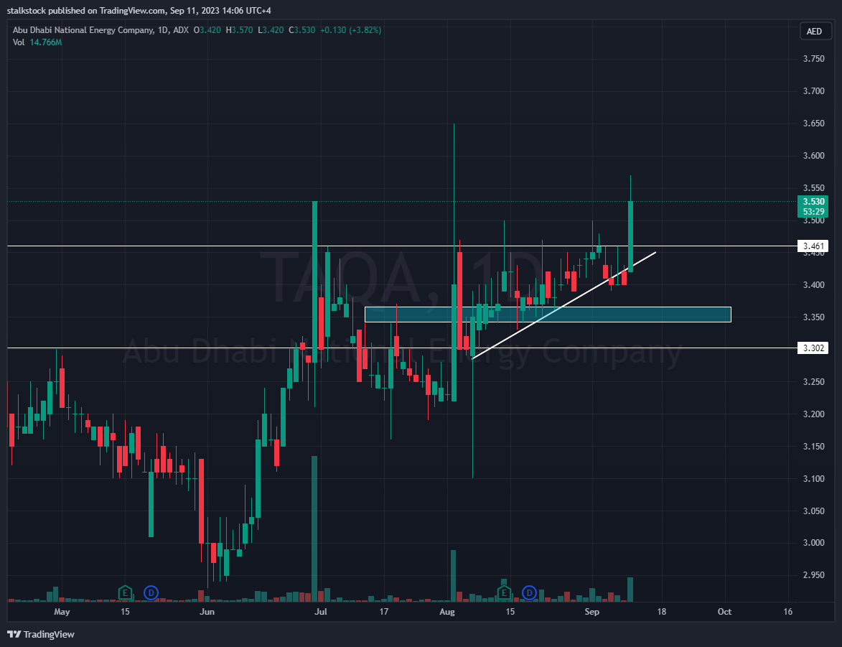Image resolution: width=842 pixels, height=647 pixels.
Task: Click the 2.950 price axis label
Action: (813, 575)
